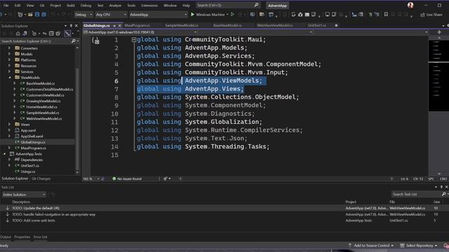Select the TODO: Update the default URL task

click(36, 208)
